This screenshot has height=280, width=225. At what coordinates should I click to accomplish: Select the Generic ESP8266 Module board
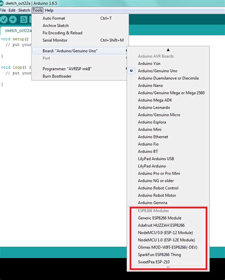click(169, 218)
